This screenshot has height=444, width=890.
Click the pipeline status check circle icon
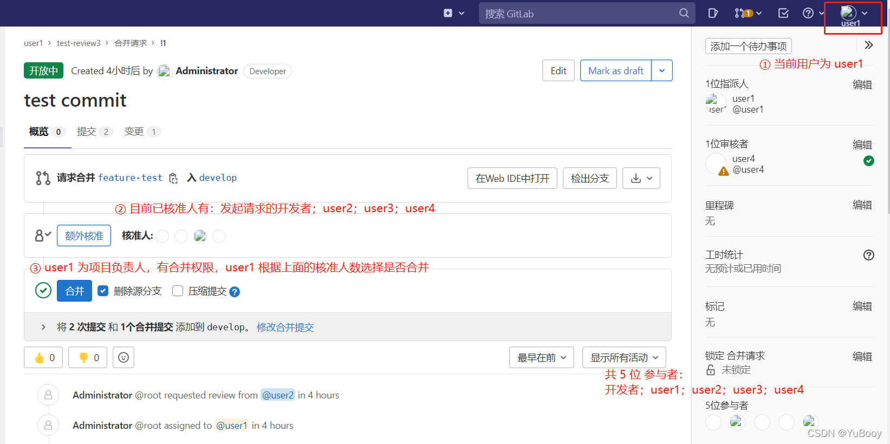pyautogui.click(x=43, y=291)
